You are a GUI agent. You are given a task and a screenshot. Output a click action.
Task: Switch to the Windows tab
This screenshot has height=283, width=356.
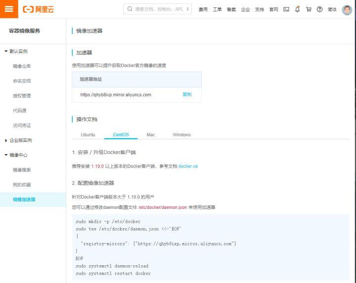coord(181,135)
